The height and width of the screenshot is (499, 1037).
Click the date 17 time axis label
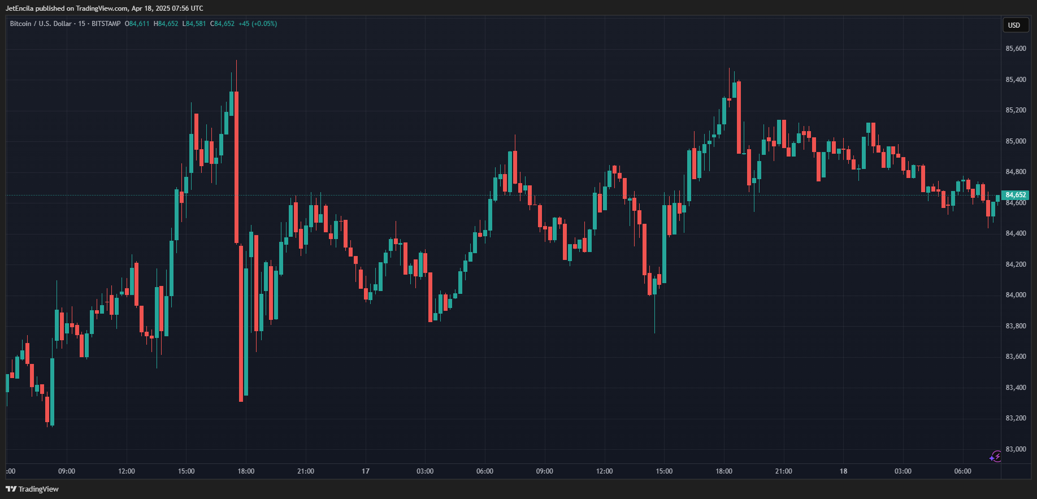click(366, 471)
